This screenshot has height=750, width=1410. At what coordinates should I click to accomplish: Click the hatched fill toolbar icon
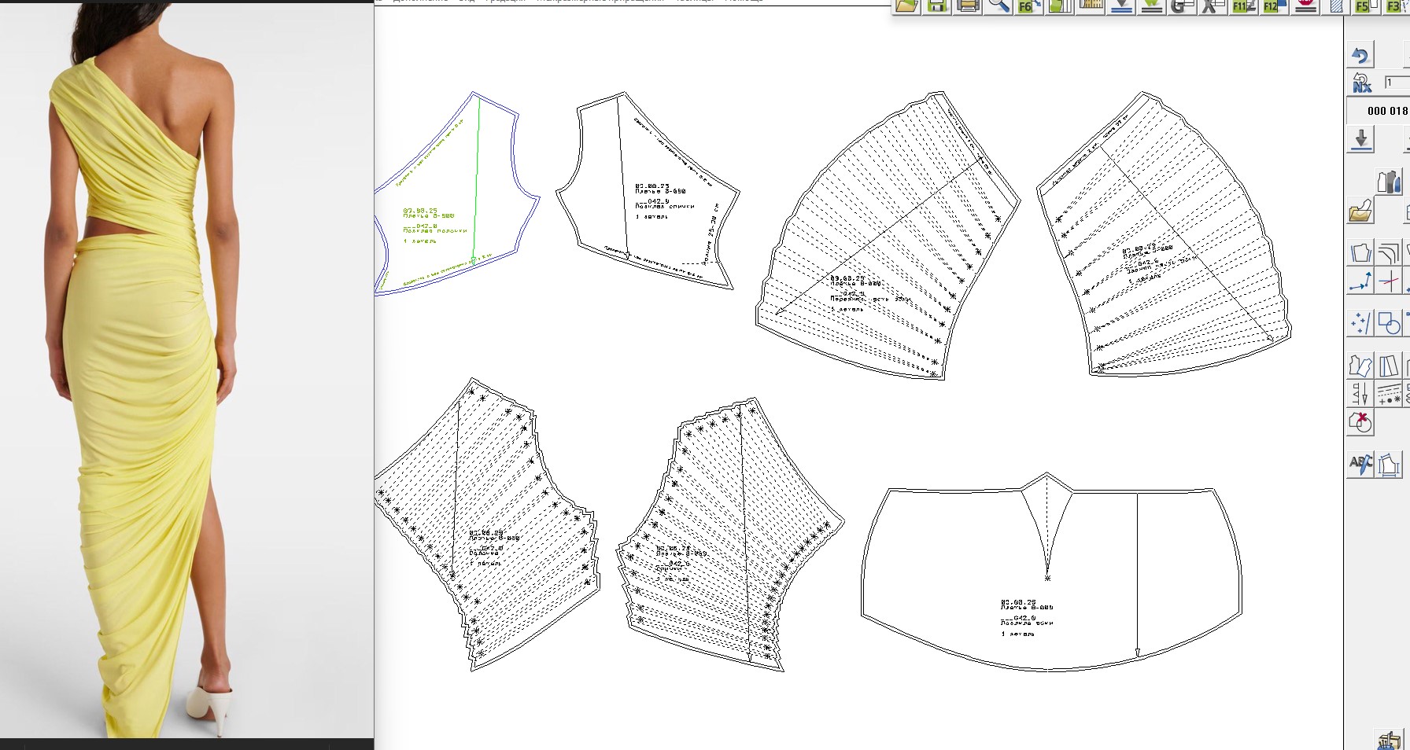pyautogui.click(x=1336, y=6)
